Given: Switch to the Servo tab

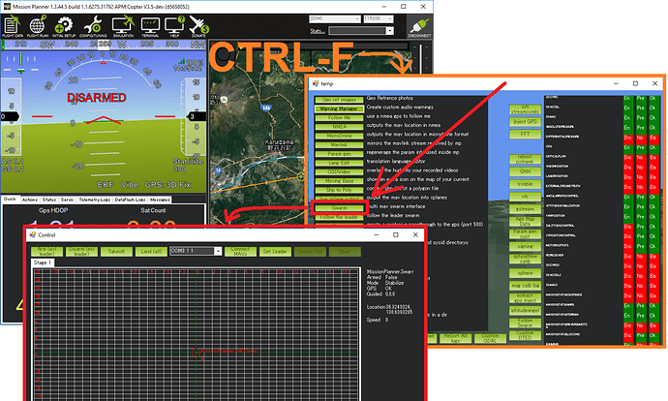Looking at the screenshot, I should coord(68,200).
